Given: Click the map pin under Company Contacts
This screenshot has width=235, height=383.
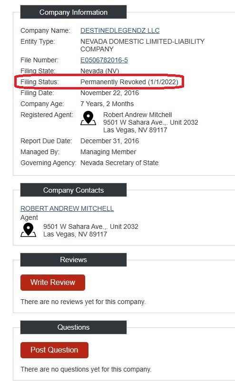Looking at the screenshot, I should pos(28,230).
